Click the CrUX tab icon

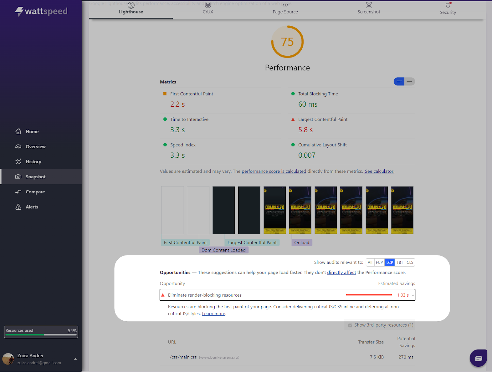pos(208,5)
